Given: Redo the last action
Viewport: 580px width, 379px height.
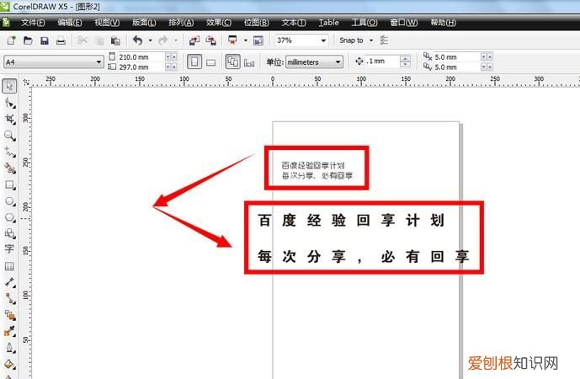Looking at the screenshot, I should point(163,40).
